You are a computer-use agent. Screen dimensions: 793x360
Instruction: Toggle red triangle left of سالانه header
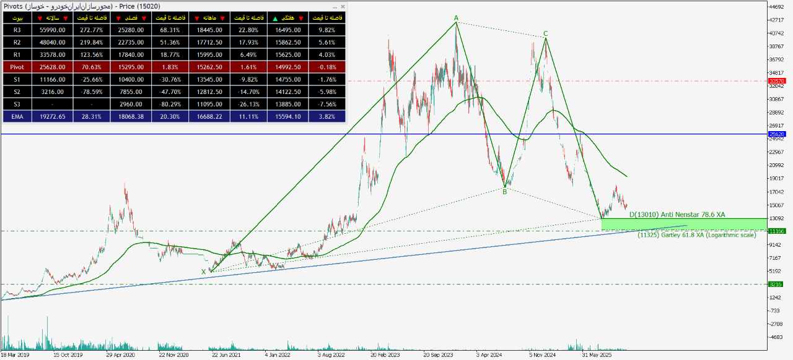pyautogui.click(x=40, y=17)
